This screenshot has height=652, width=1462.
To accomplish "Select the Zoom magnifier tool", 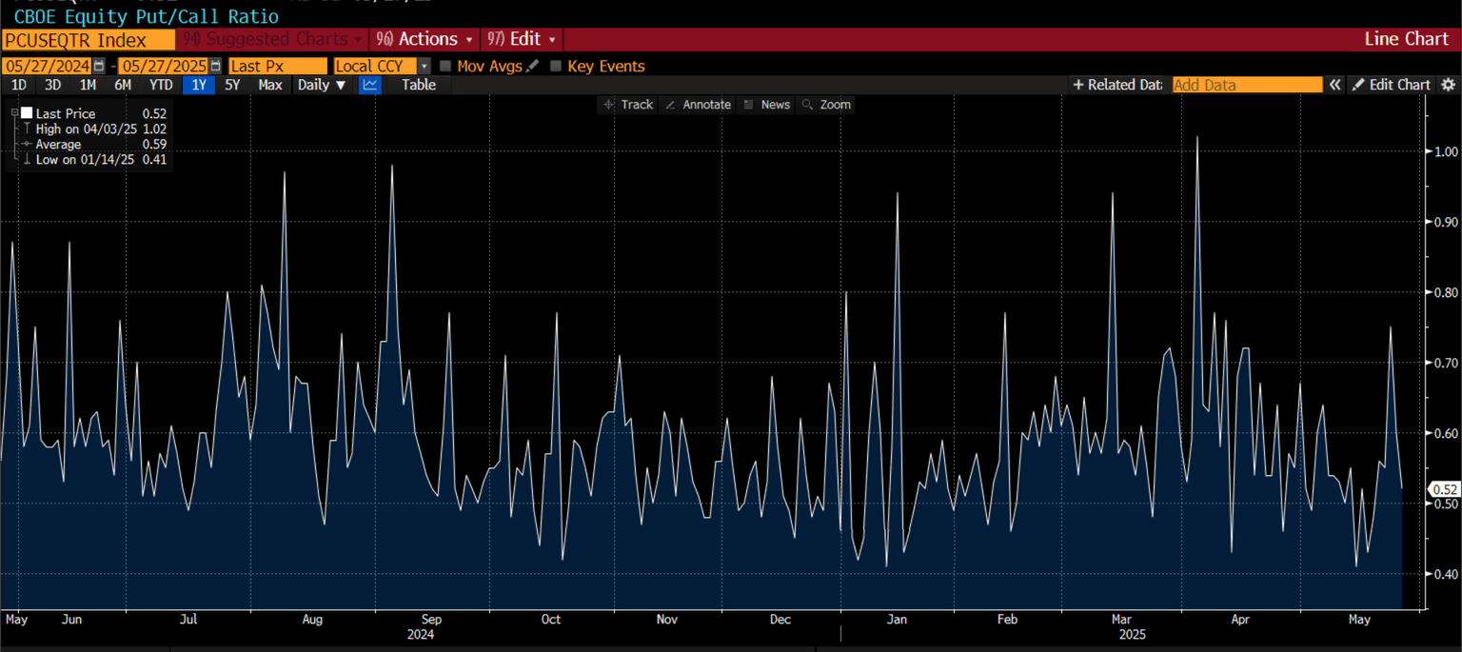I will [825, 105].
